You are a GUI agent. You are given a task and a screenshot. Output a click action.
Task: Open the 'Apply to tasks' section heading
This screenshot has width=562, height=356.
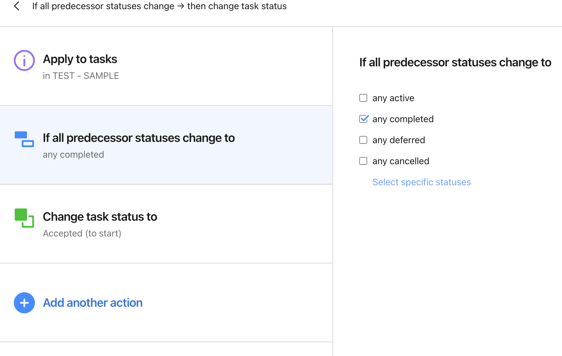click(80, 59)
